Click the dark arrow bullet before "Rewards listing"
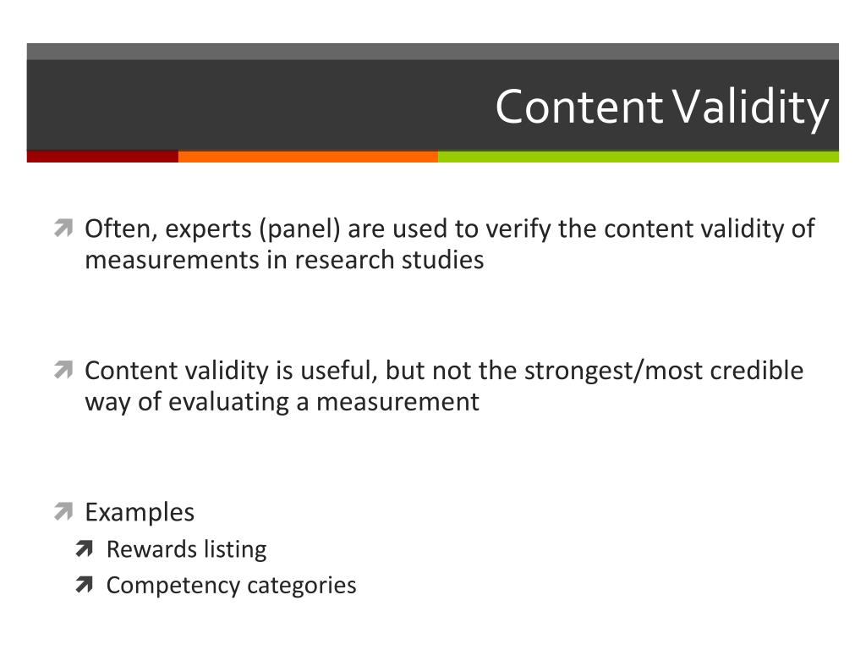 point(84,548)
